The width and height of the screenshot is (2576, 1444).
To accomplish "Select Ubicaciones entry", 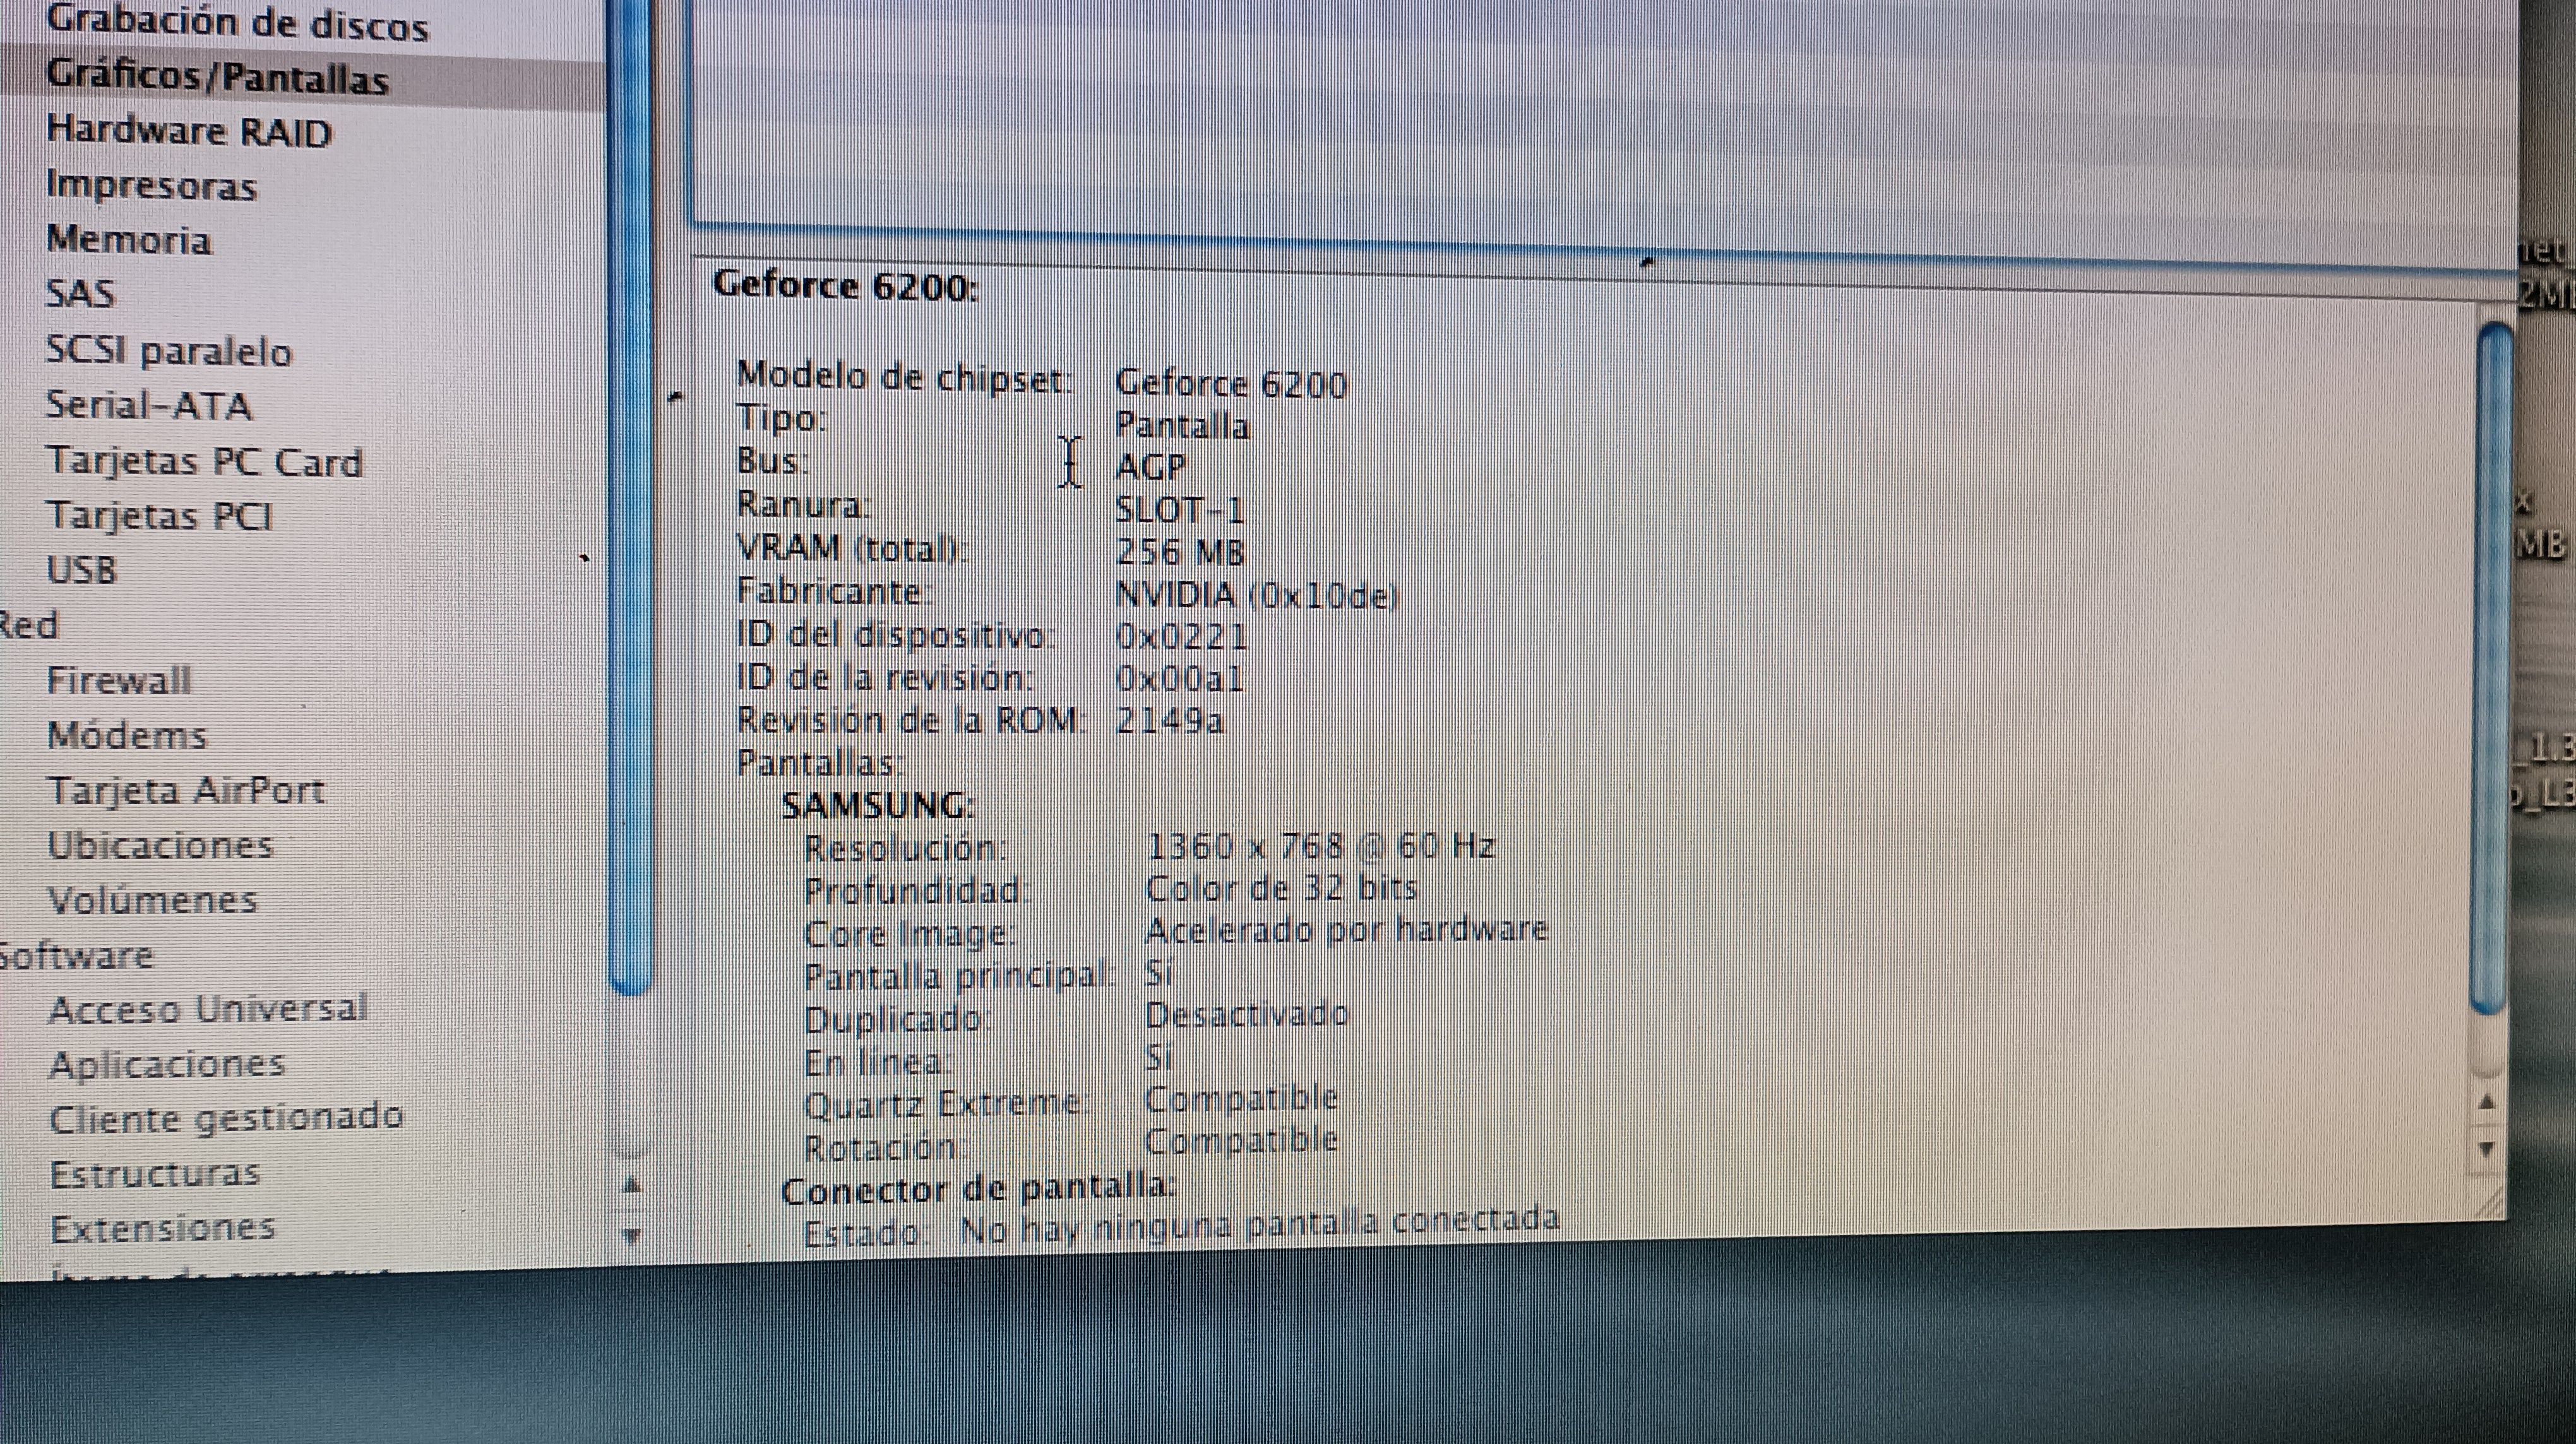I will 160,846.
